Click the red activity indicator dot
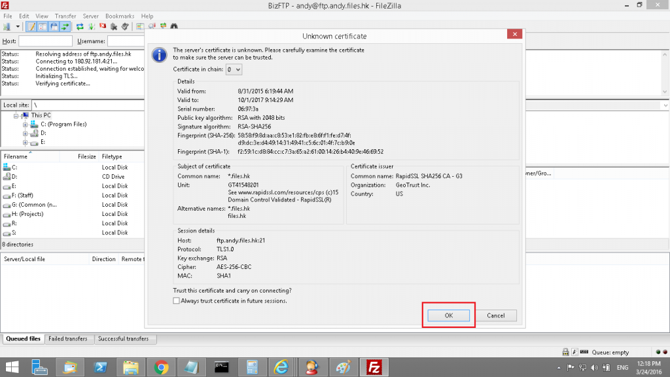 (x=665, y=352)
